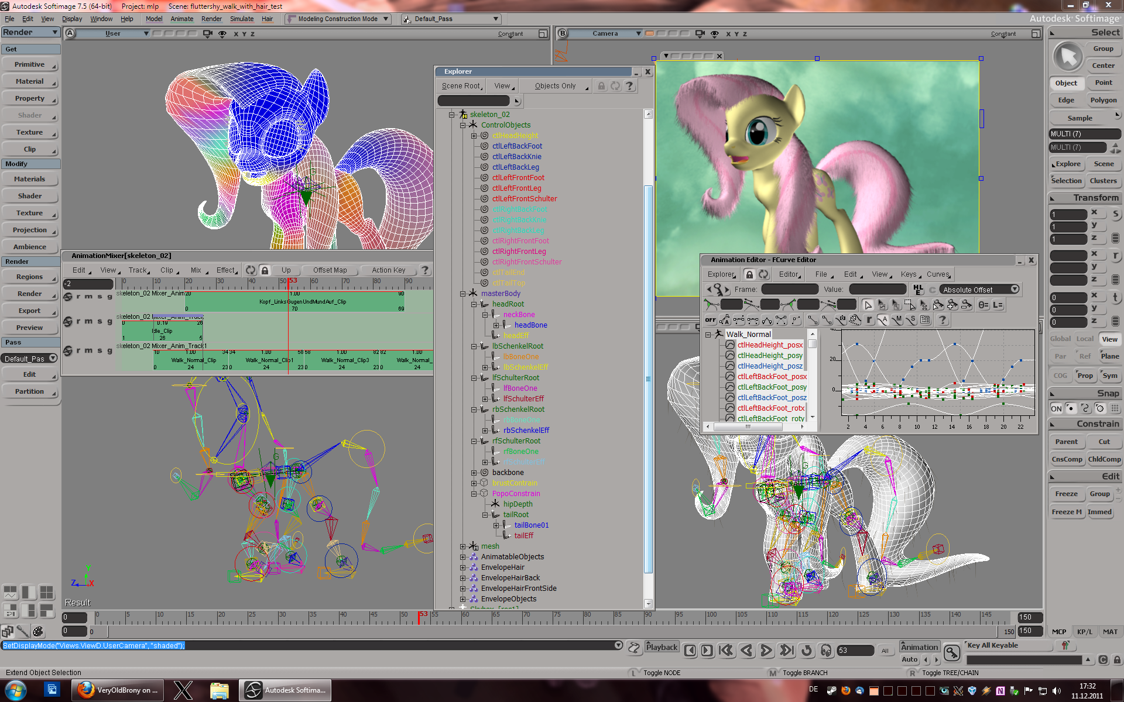Open Modeling Construction Mode dropdown

click(338, 19)
